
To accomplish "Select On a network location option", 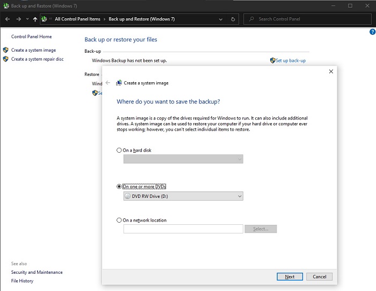I will click(x=119, y=220).
